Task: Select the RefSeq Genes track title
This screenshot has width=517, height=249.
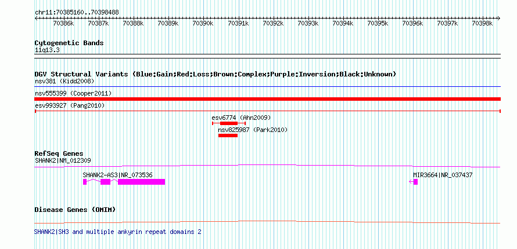Action: pyautogui.click(x=59, y=153)
